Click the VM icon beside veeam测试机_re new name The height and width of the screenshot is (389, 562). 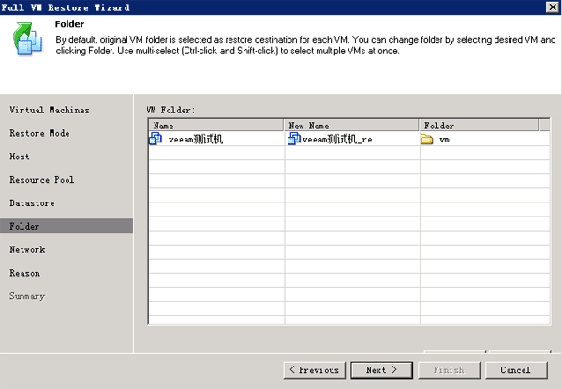click(x=294, y=139)
